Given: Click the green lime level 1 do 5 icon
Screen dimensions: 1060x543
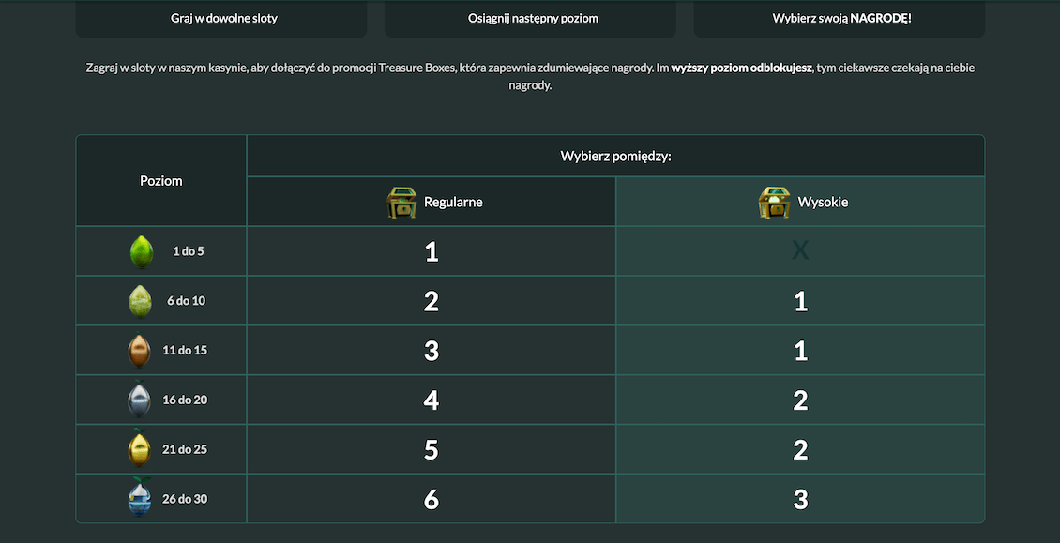Looking at the screenshot, I should (141, 251).
